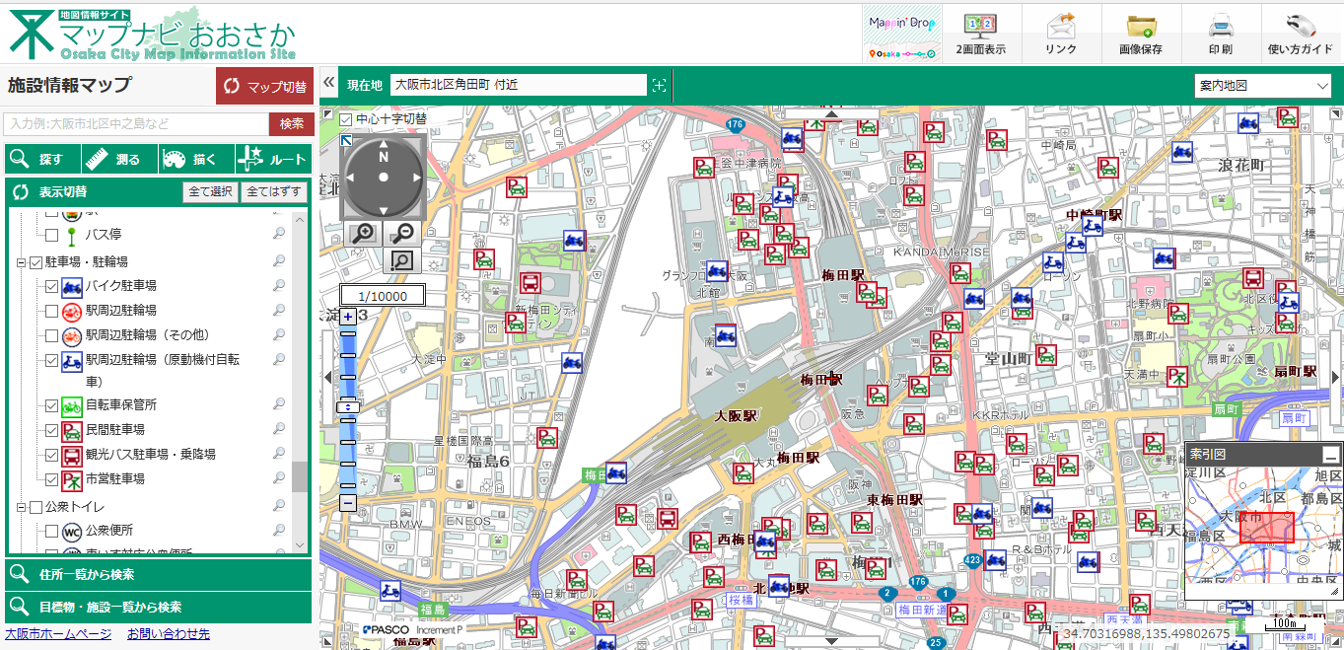Image resolution: width=1344 pixels, height=650 pixels.
Task: Check 駅周辺駐輪場 layer
Action: point(52,311)
